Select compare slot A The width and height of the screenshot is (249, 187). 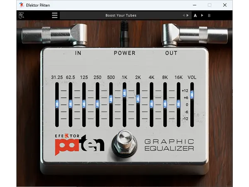(195, 16)
